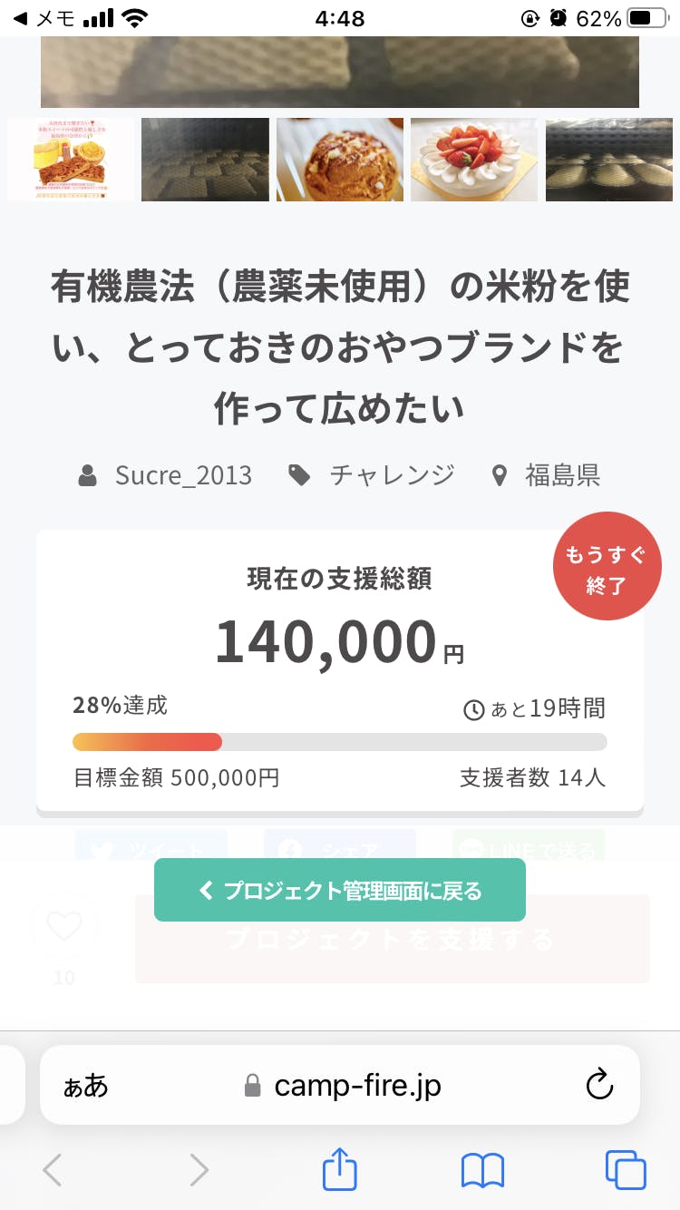Open Safari tabs overview icon

[626, 1170]
